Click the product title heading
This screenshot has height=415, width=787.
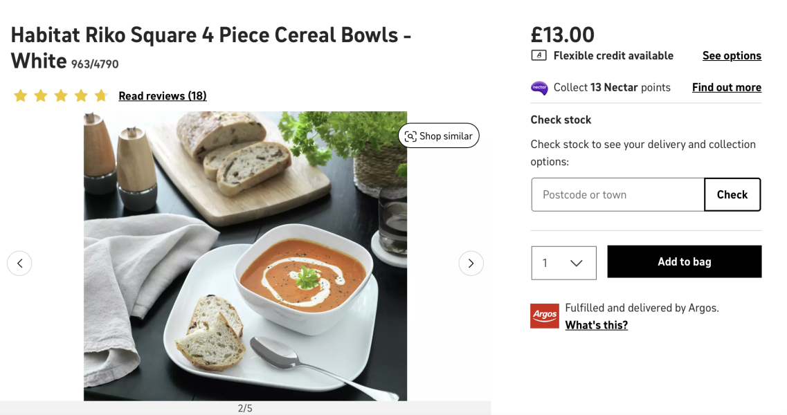pyautogui.click(x=208, y=47)
